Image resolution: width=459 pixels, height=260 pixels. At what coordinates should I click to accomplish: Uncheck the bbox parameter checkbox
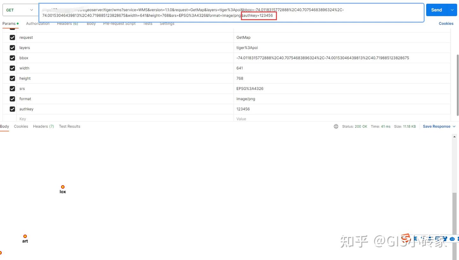coord(12,58)
